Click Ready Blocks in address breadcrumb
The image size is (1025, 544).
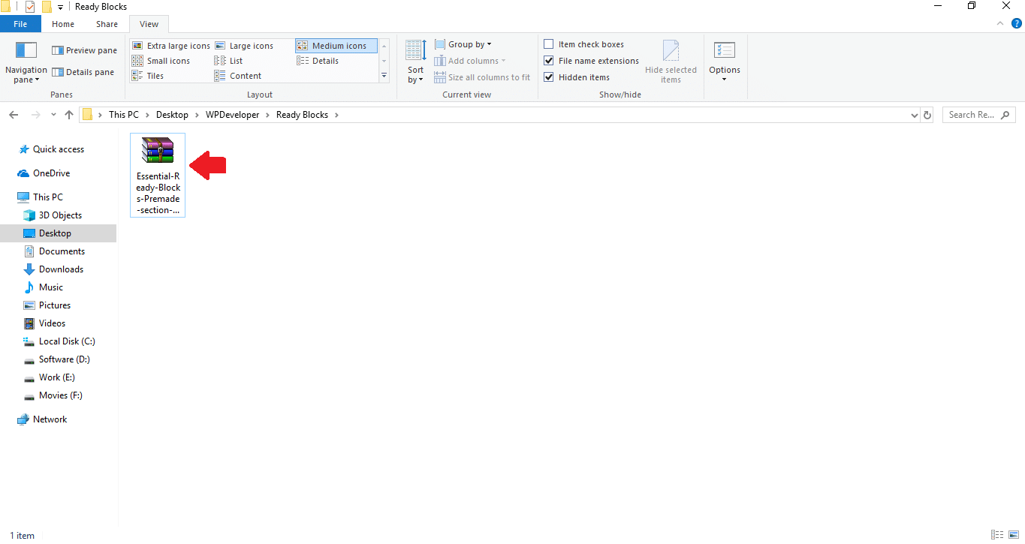tap(302, 115)
